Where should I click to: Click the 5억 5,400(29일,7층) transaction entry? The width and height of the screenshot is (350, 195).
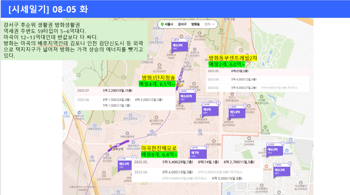[178, 162]
